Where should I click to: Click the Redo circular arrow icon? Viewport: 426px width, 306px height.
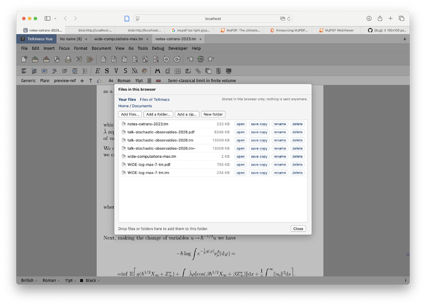177,59
